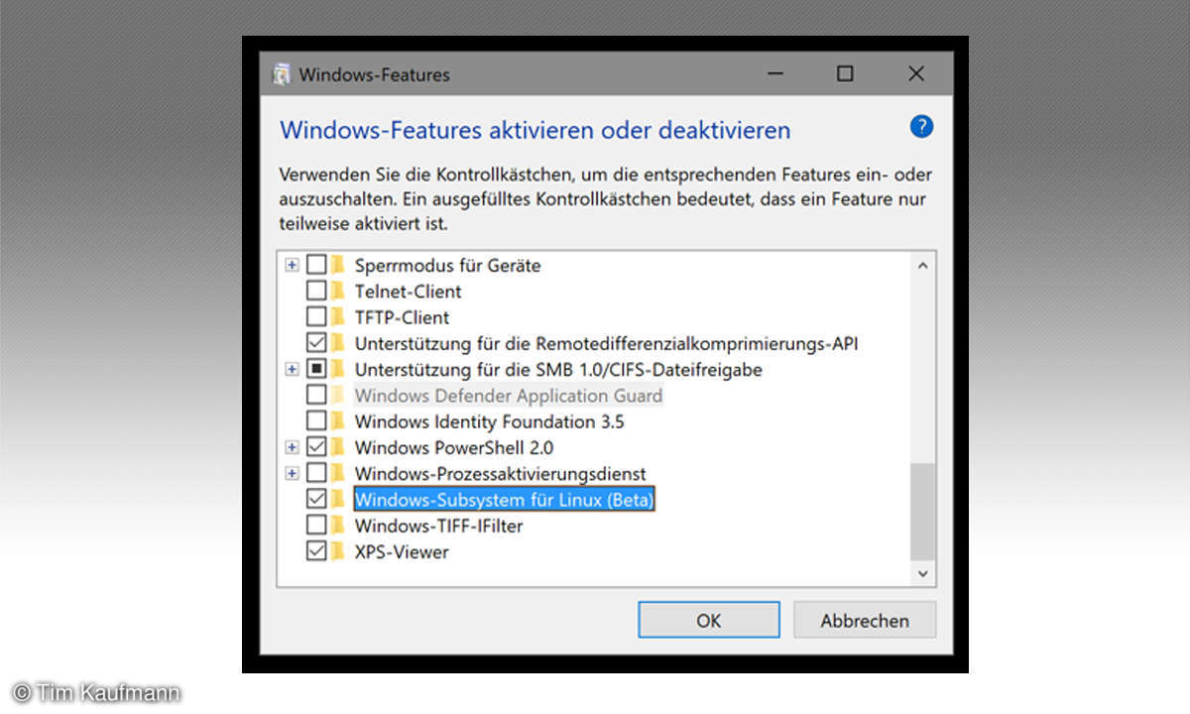
Task: Select Unterstützung für die SMB 1.0/CIFS-Dateifreigabe label
Action: (558, 369)
